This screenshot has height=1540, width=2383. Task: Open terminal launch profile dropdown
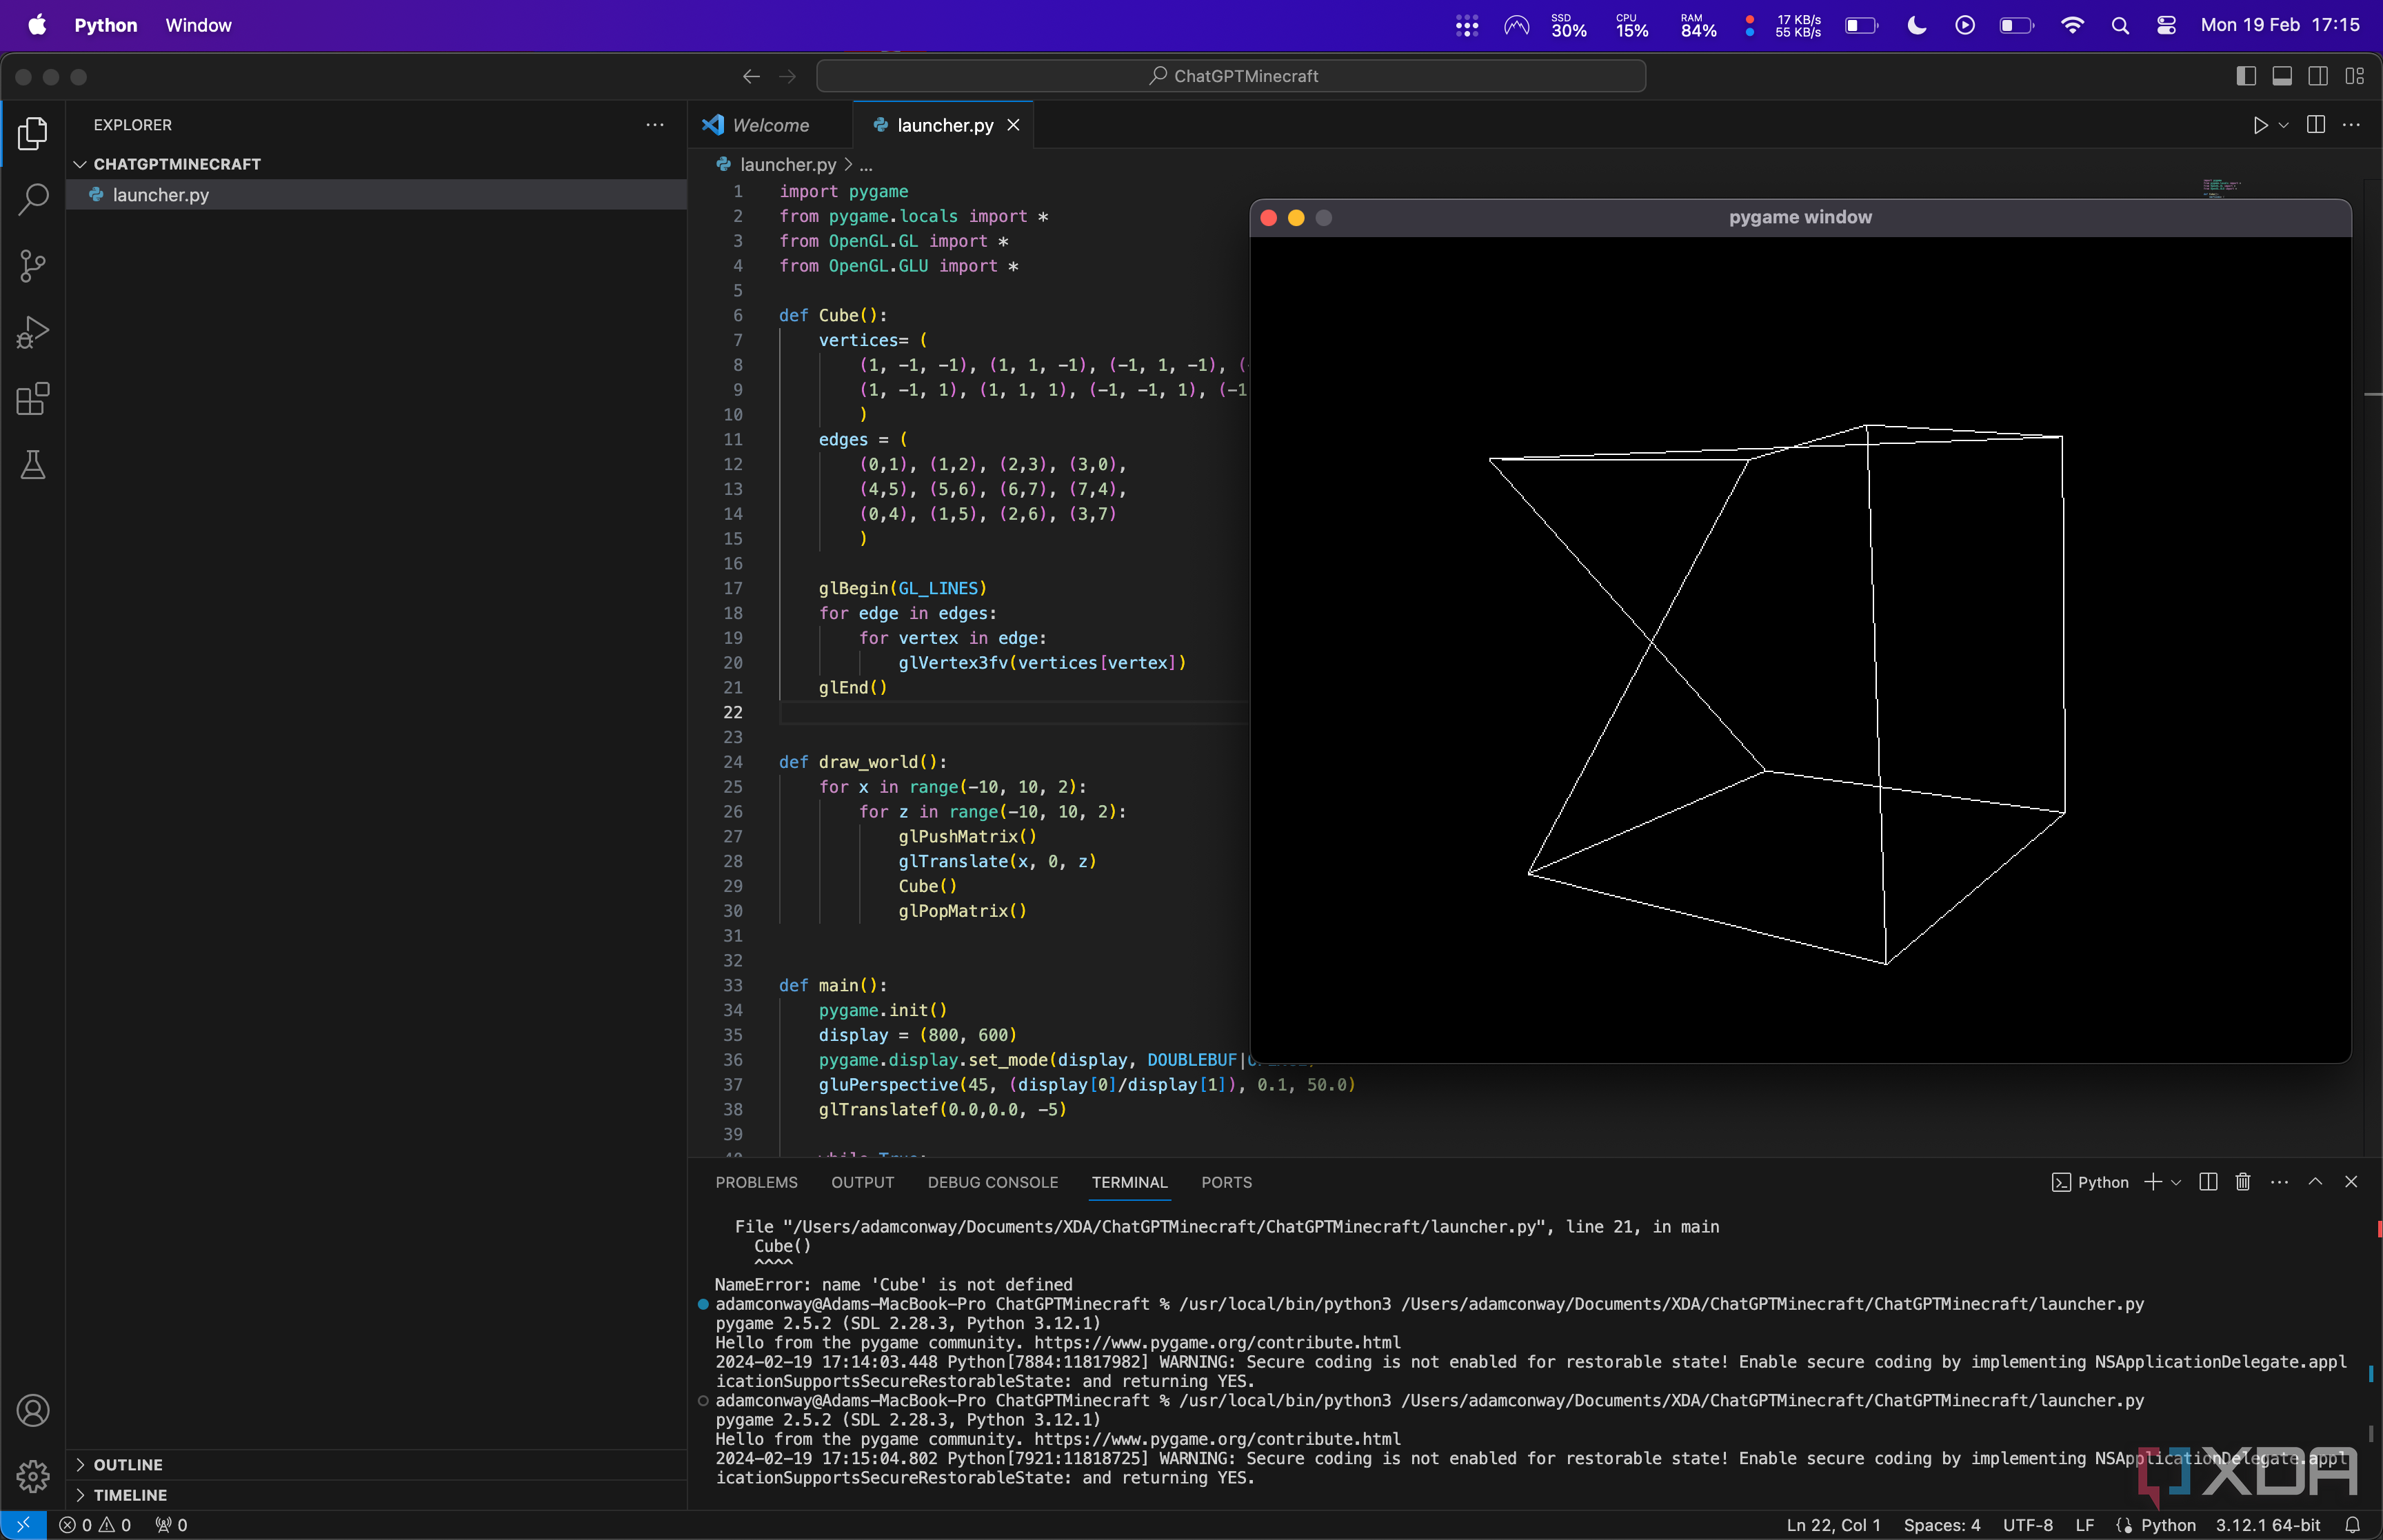(x=2176, y=1183)
